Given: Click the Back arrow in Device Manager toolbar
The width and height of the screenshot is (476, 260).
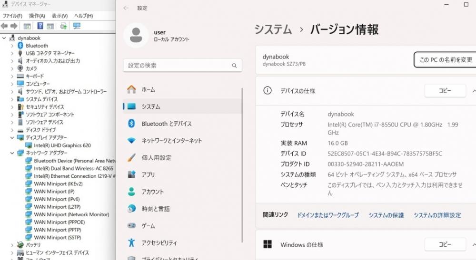Looking at the screenshot, I should (4, 26).
